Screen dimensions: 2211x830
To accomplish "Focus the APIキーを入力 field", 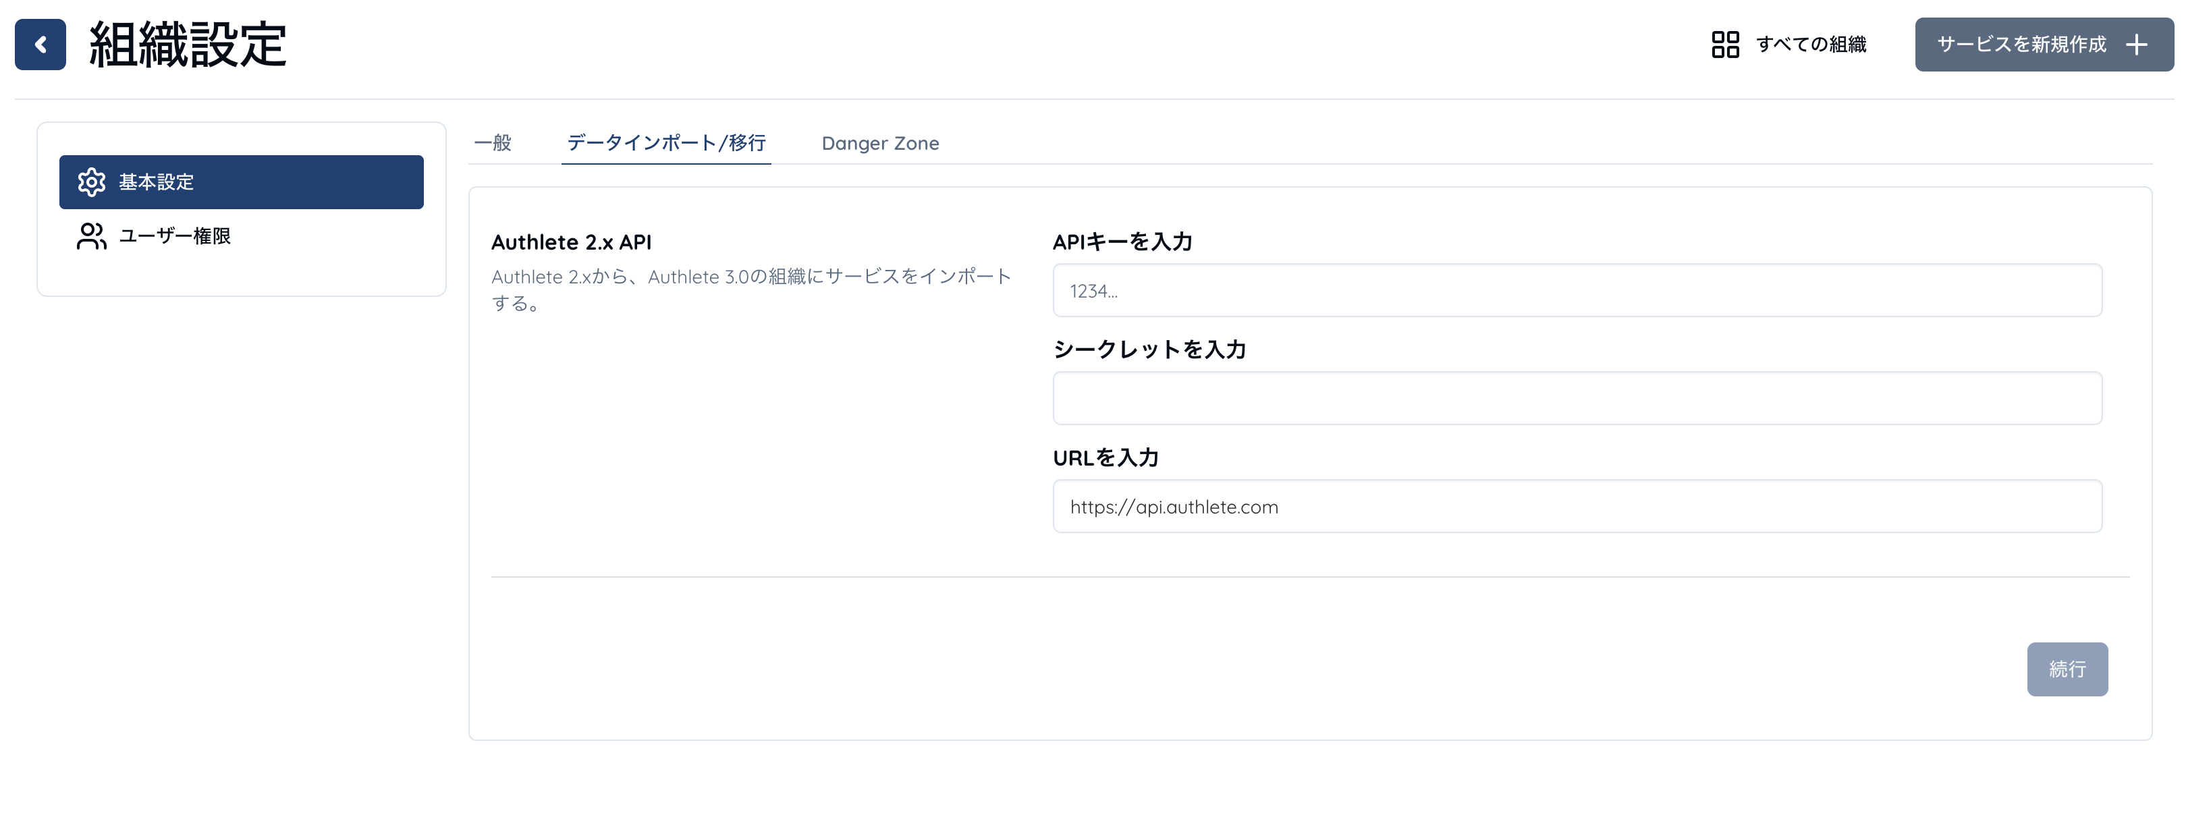I will pos(1577,290).
